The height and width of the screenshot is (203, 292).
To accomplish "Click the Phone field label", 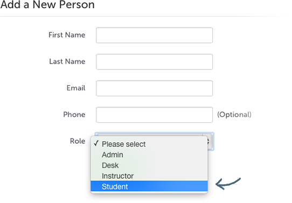I will click(74, 115).
